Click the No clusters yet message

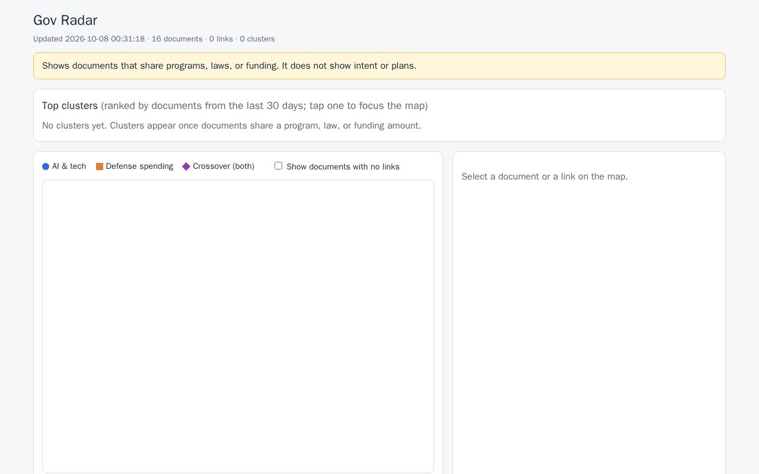click(x=231, y=126)
